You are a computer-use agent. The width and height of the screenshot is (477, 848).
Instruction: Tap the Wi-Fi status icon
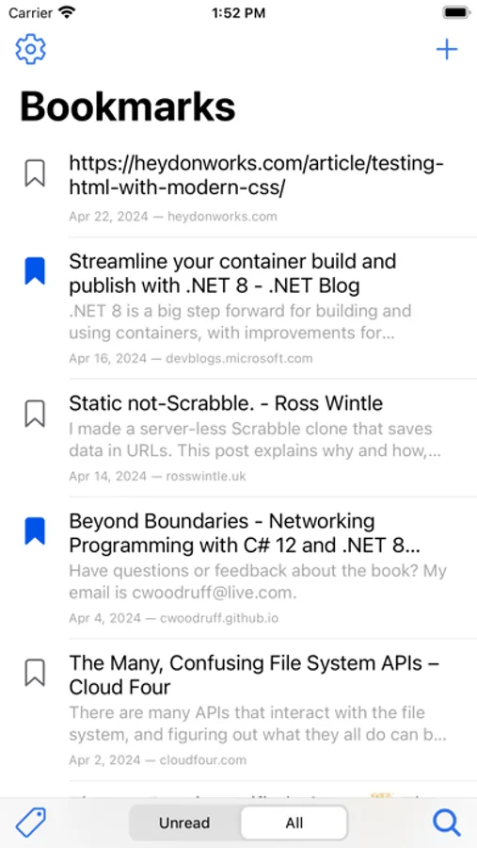(67, 12)
